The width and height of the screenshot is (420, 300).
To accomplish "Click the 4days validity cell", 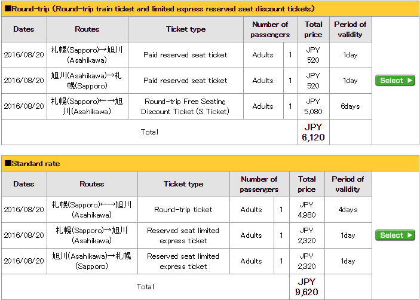I will tap(348, 210).
